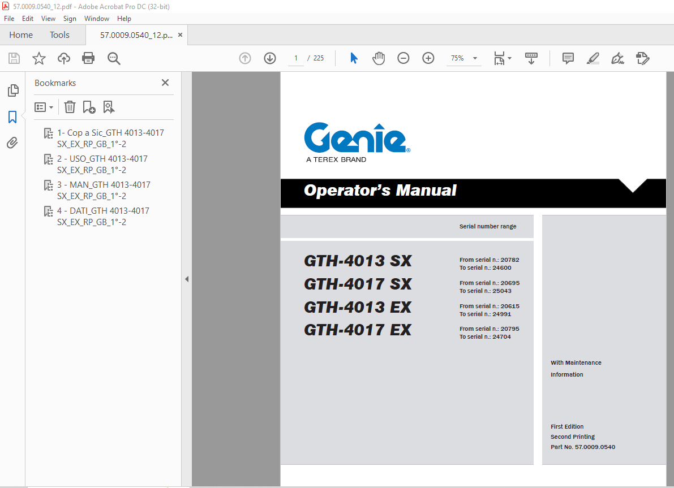674x488 pixels.
Task: Click the upload to cloud icon
Action: (x=63, y=58)
